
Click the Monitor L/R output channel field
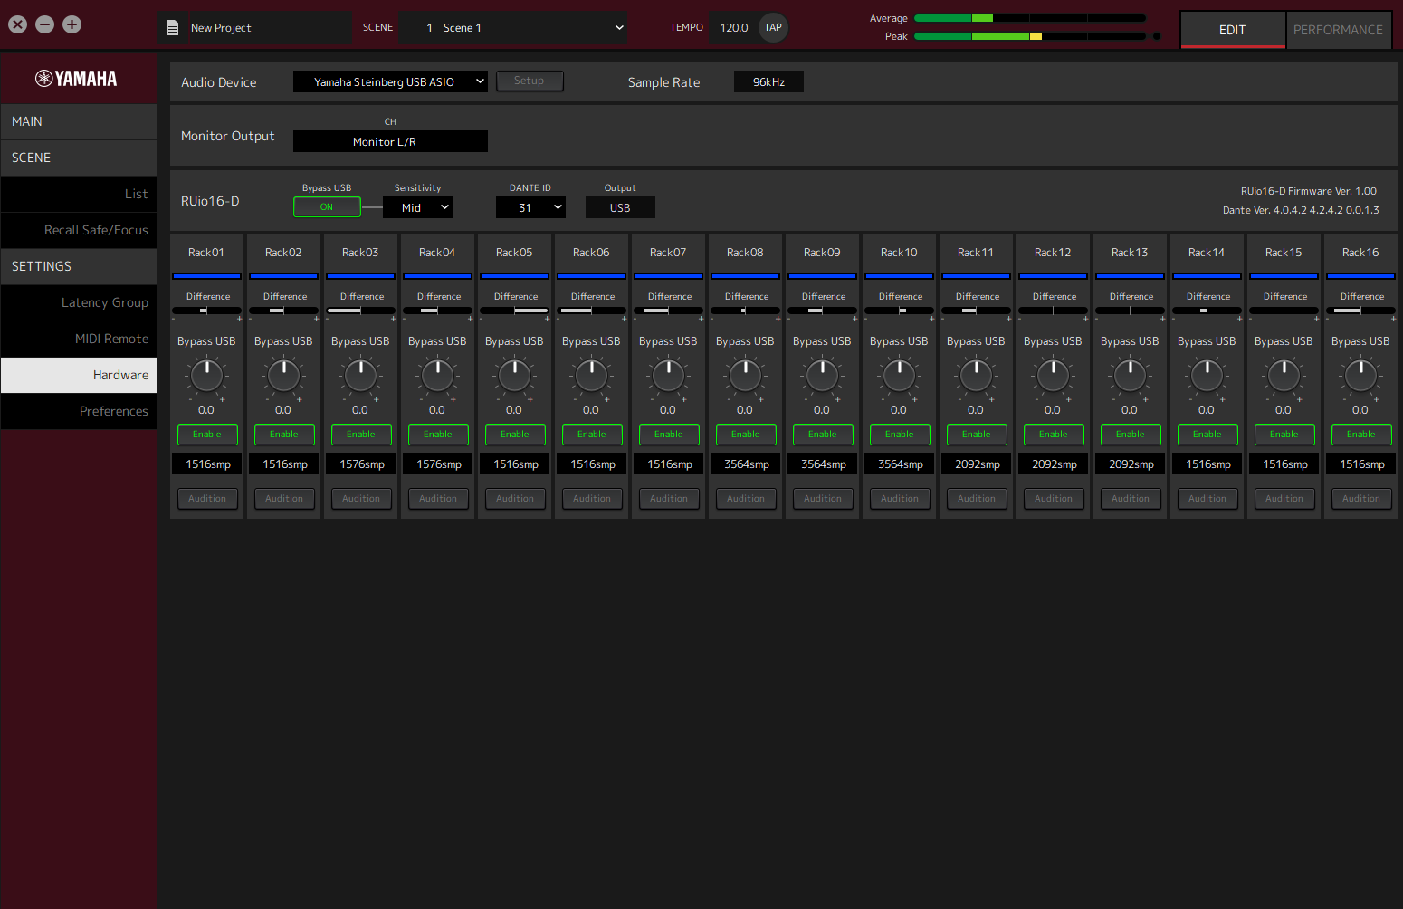(x=390, y=141)
